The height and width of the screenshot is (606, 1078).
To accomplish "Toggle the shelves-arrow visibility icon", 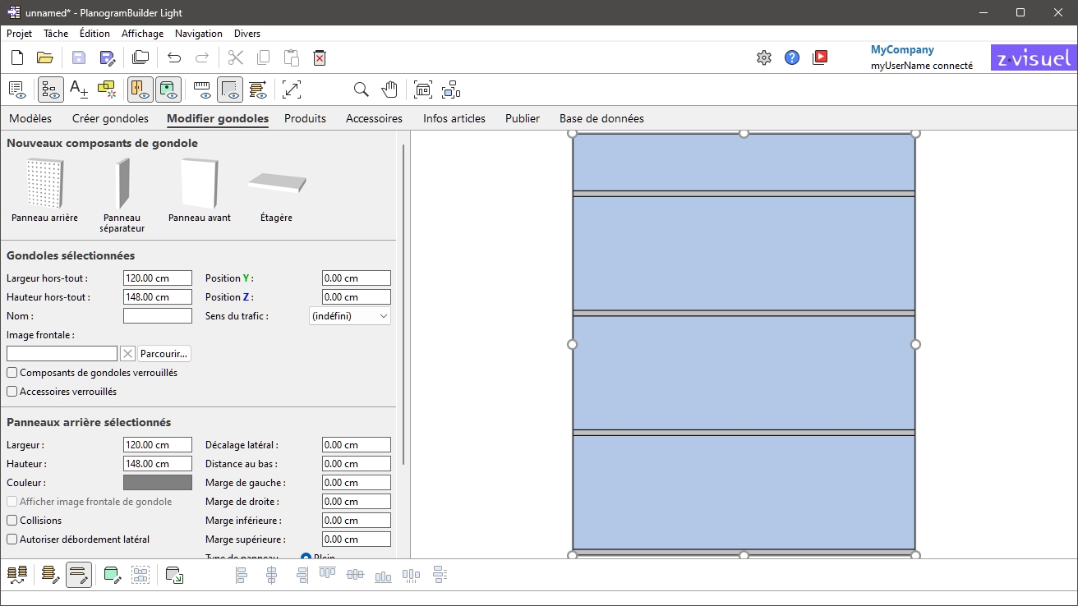I will (258, 90).
